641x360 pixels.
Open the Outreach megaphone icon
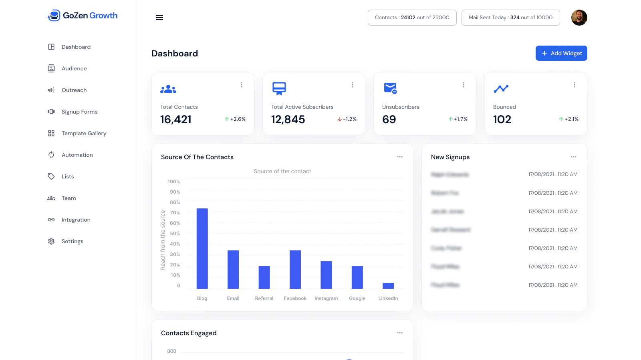point(51,90)
